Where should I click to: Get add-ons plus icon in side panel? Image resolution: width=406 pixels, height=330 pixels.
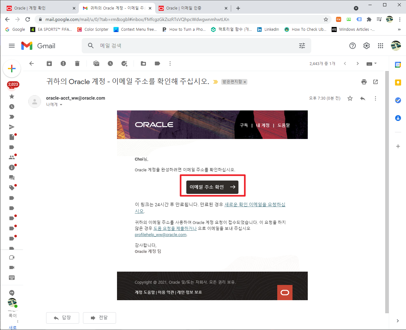(398, 146)
